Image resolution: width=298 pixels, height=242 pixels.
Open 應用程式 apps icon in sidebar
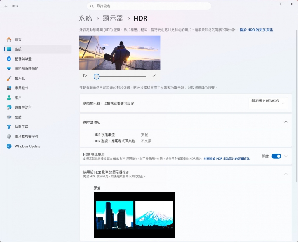pos(9,88)
